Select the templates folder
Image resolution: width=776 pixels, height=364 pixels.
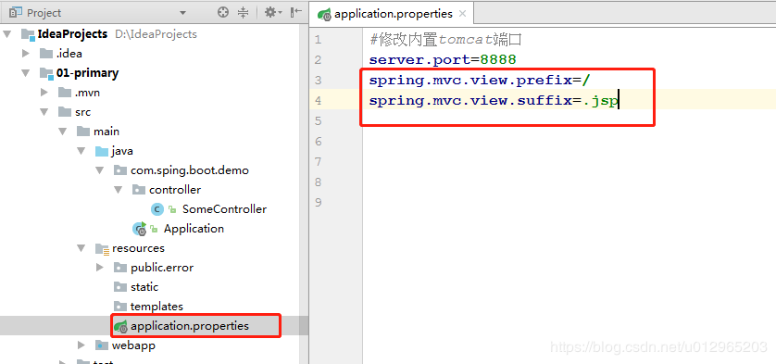click(156, 307)
